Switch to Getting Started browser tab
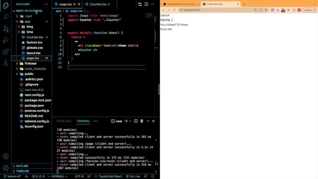318x179 pixels. coord(181,4)
